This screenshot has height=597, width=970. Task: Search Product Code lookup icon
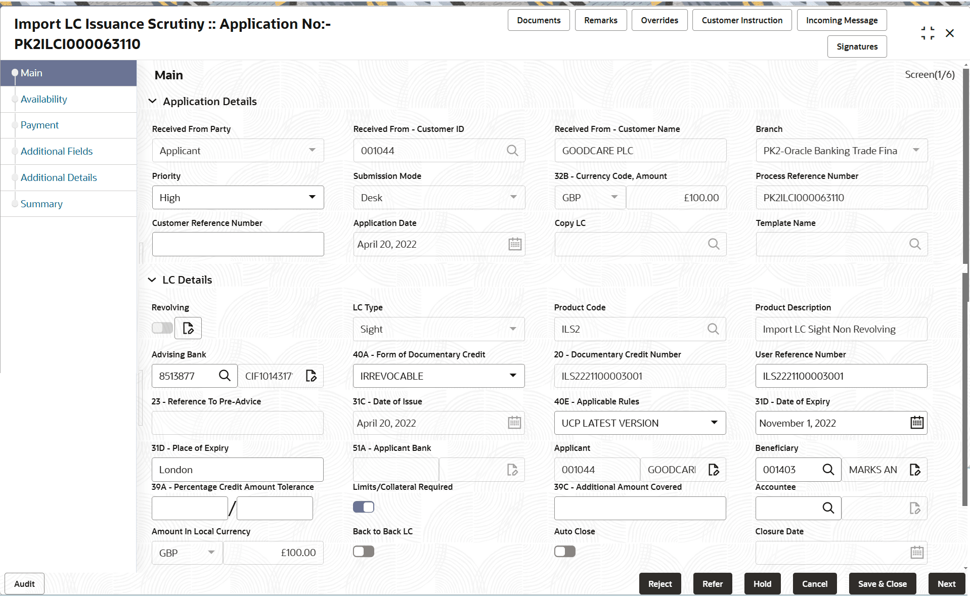(713, 329)
